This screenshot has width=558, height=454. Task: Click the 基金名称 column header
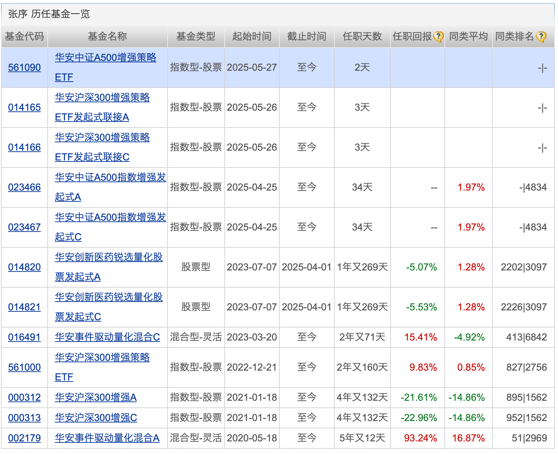tap(107, 36)
